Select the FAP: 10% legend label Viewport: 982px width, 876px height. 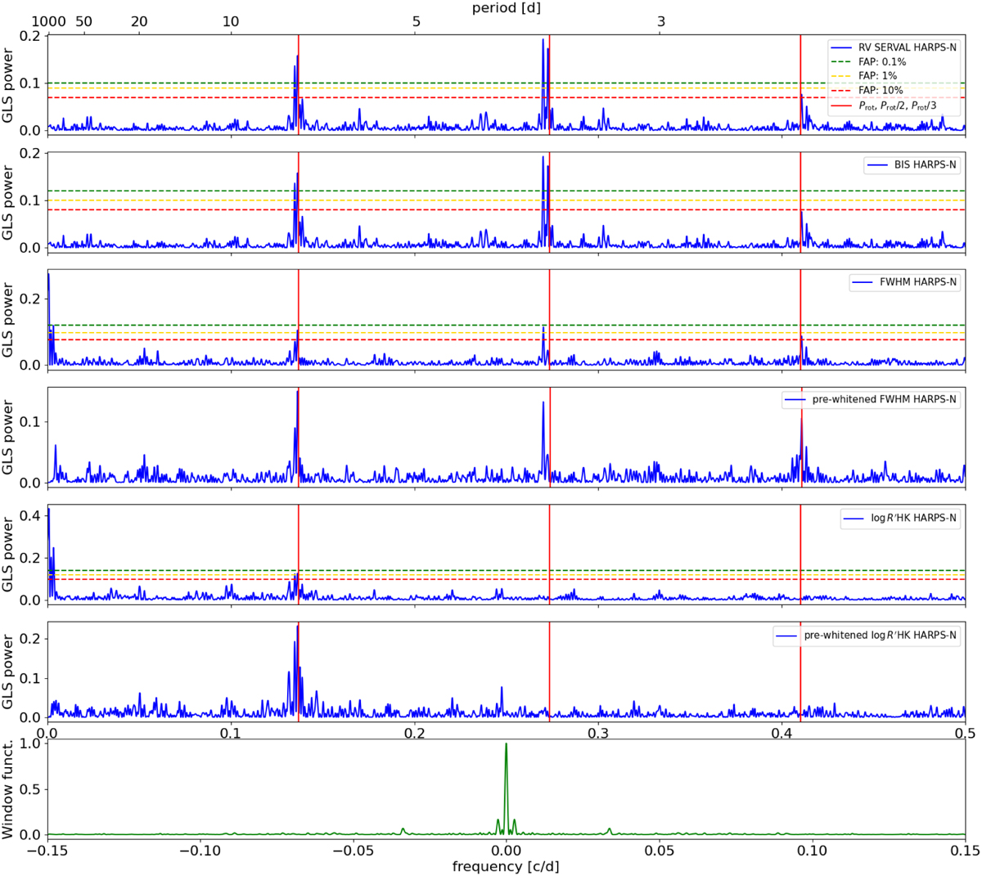(881, 91)
